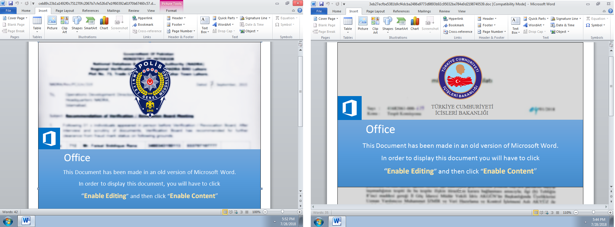This screenshot has height=227, width=615.
Task: Insert a Picture in the left Word window
Action: pos(52,24)
